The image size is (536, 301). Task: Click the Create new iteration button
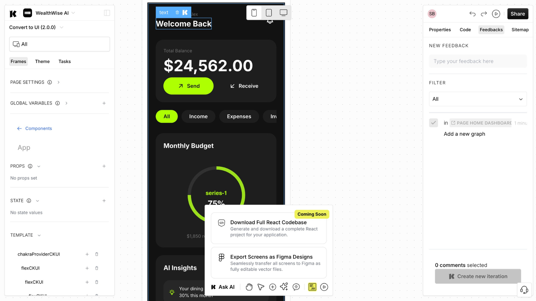[478, 276]
